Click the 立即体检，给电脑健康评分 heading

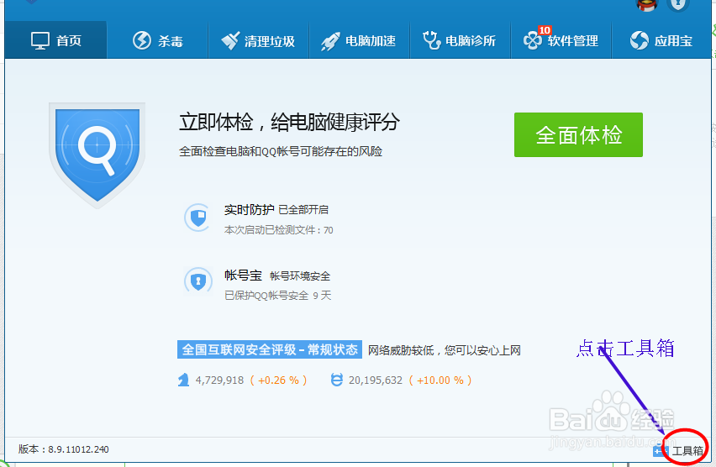pos(289,123)
